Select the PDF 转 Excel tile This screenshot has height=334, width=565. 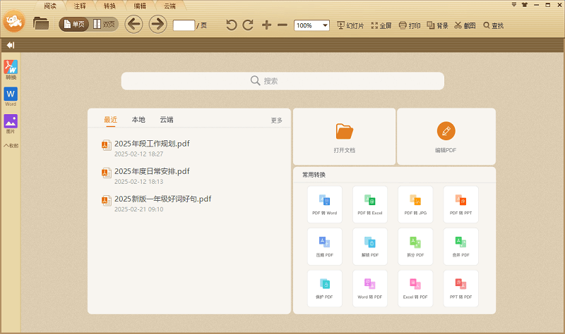tap(370, 204)
